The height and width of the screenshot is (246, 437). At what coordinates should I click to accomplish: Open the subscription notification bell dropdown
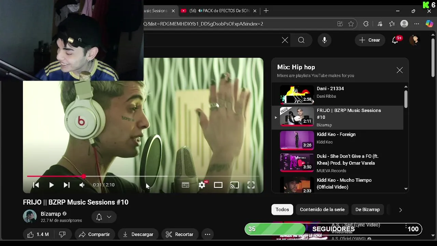point(104,217)
